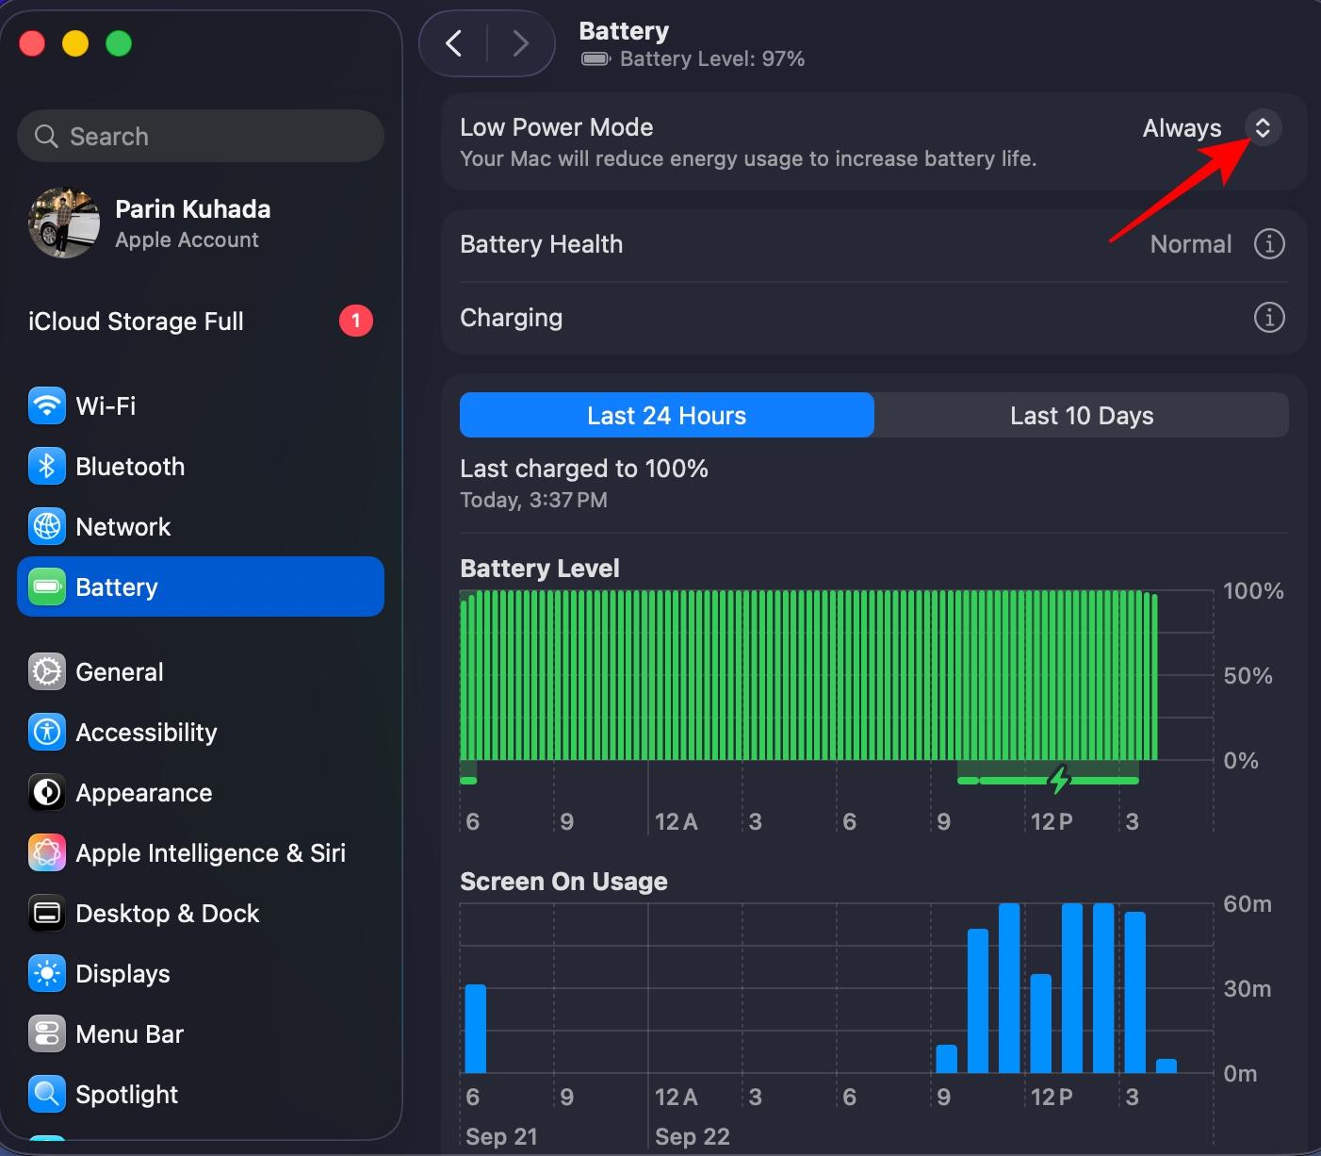The width and height of the screenshot is (1321, 1156).
Task: Click the Today, 3:37 PM timestamp
Action: pyautogui.click(x=533, y=500)
